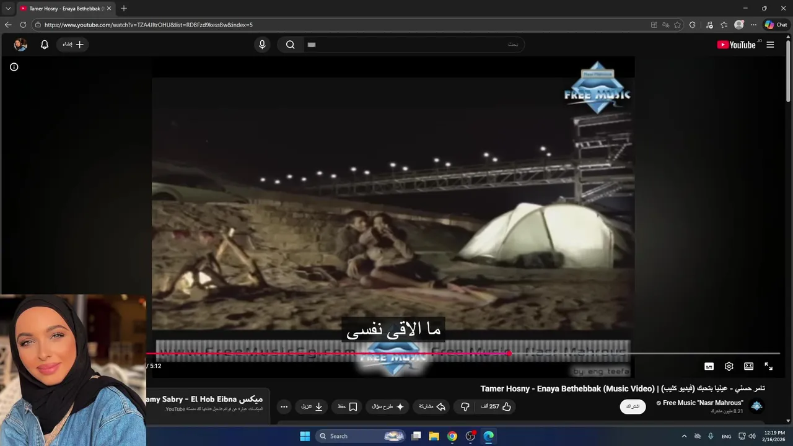
Task: Dislike the video with thumbs-down icon
Action: click(x=465, y=406)
